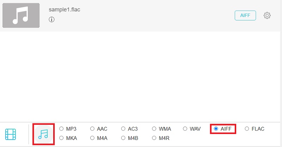Open the settings gear for sample1.flac
This screenshot has width=282, height=147.
[x=267, y=16]
